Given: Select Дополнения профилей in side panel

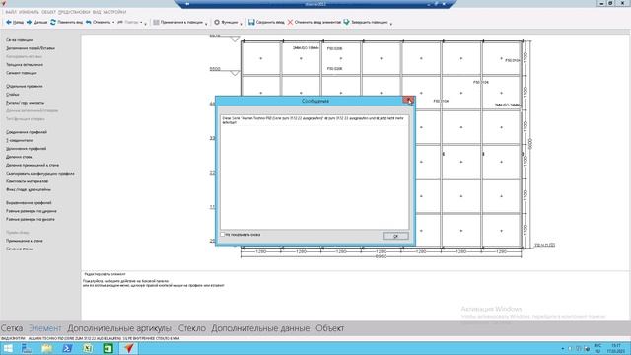Looking at the screenshot, I should tap(27, 149).
